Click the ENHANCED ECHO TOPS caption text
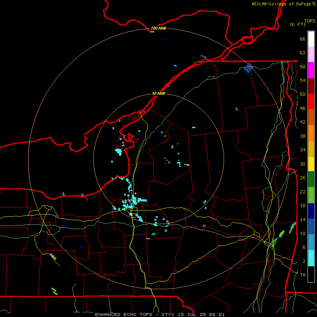The image size is (317, 317). 124,315
